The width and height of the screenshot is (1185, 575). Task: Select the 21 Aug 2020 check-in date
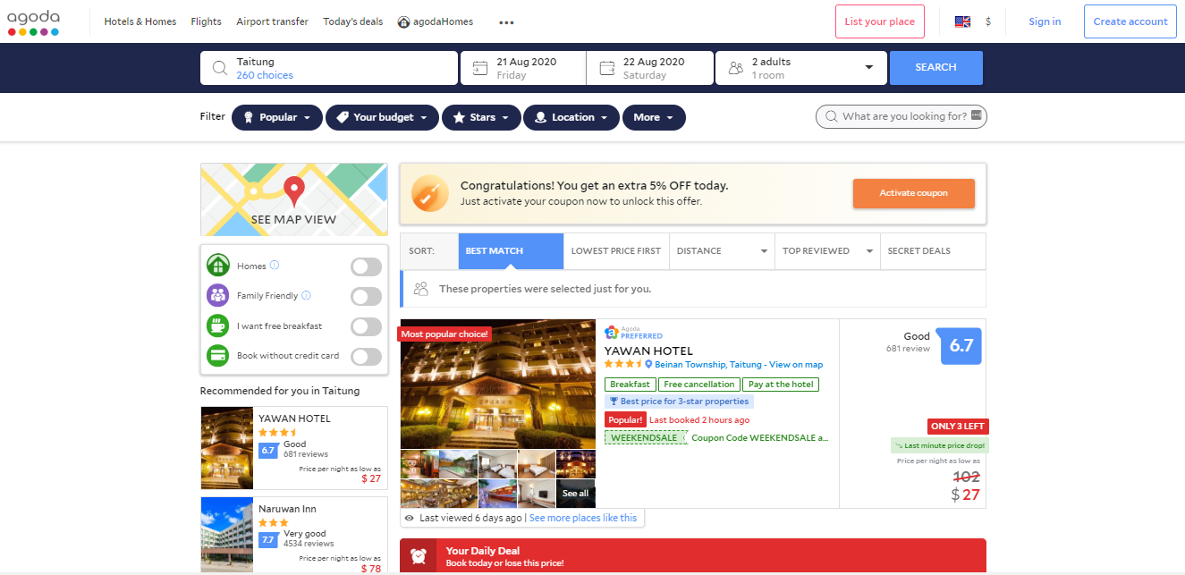click(523, 68)
